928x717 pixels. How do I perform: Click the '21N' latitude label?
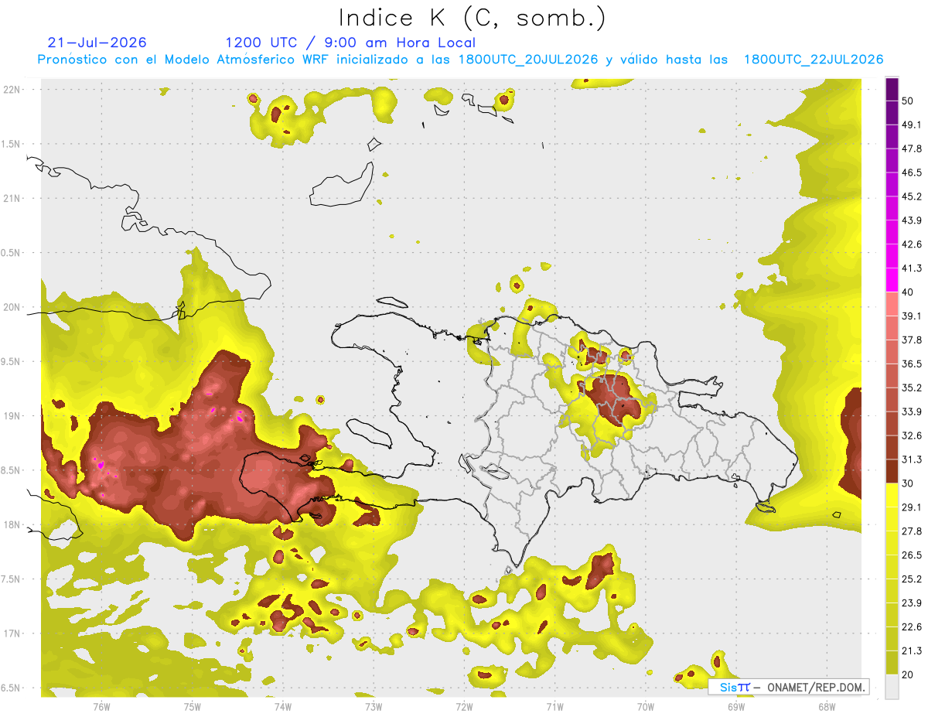pos(12,198)
